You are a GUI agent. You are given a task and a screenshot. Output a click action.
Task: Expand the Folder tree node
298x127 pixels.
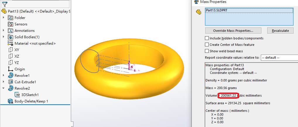point(4,18)
